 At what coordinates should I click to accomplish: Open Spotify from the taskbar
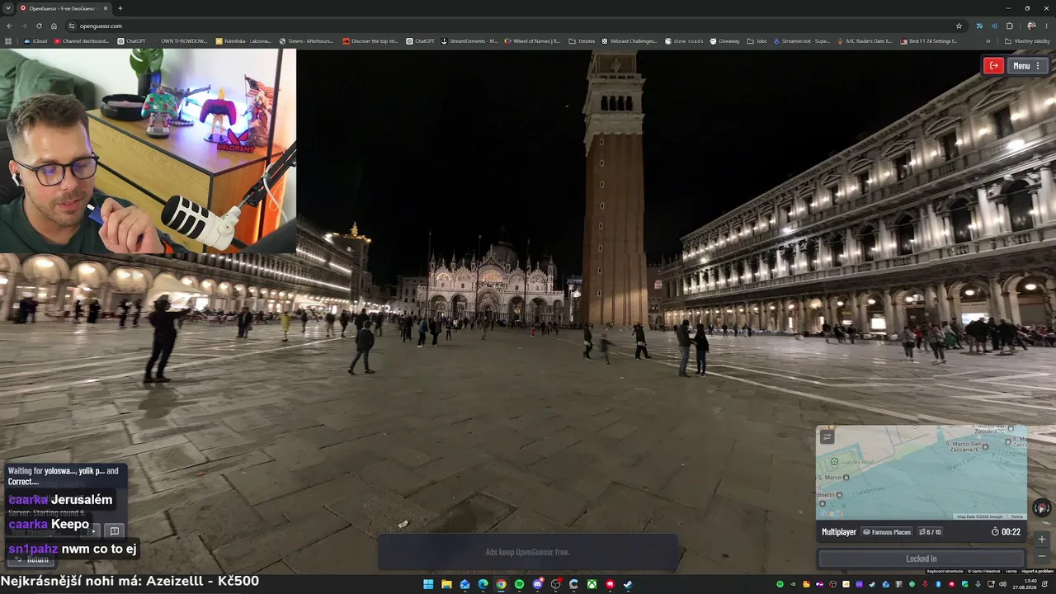click(x=519, y=584)
